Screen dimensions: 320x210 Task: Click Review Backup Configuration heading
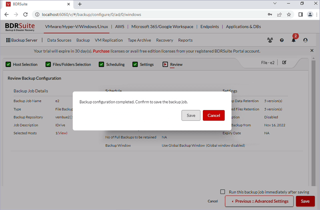(x=34, y=78)
